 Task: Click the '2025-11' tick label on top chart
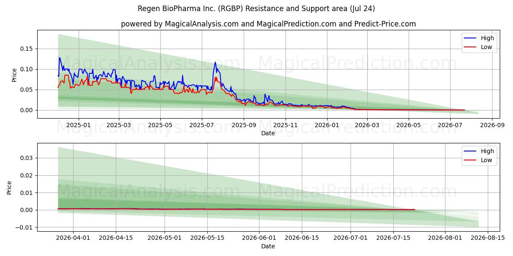pyautogui.click(x=286, y=125)
